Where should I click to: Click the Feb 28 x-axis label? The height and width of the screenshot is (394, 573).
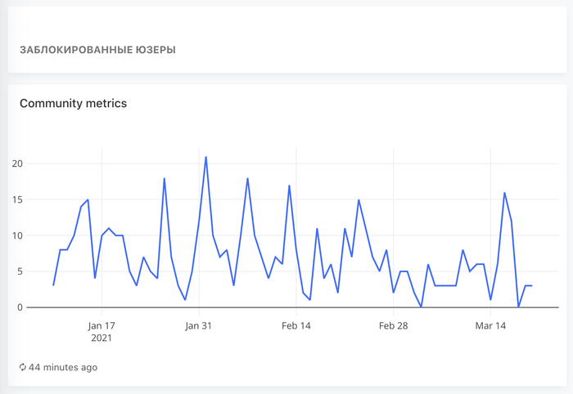click(x=393, y=325)
